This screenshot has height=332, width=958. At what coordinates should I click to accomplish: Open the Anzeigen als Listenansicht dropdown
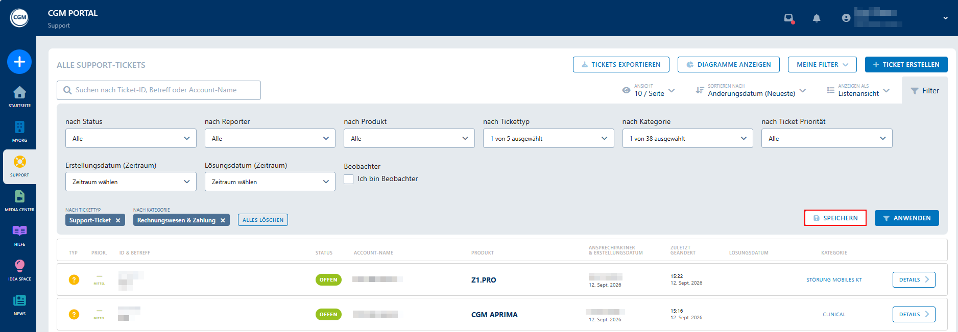858,90
